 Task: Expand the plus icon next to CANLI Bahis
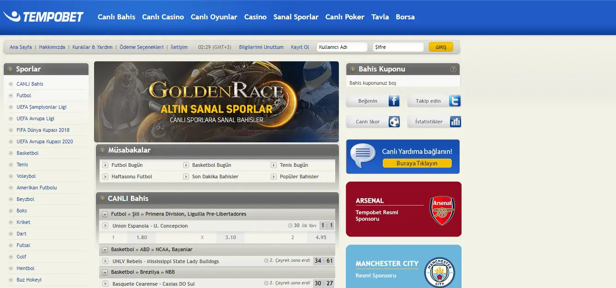coord(11,84)
